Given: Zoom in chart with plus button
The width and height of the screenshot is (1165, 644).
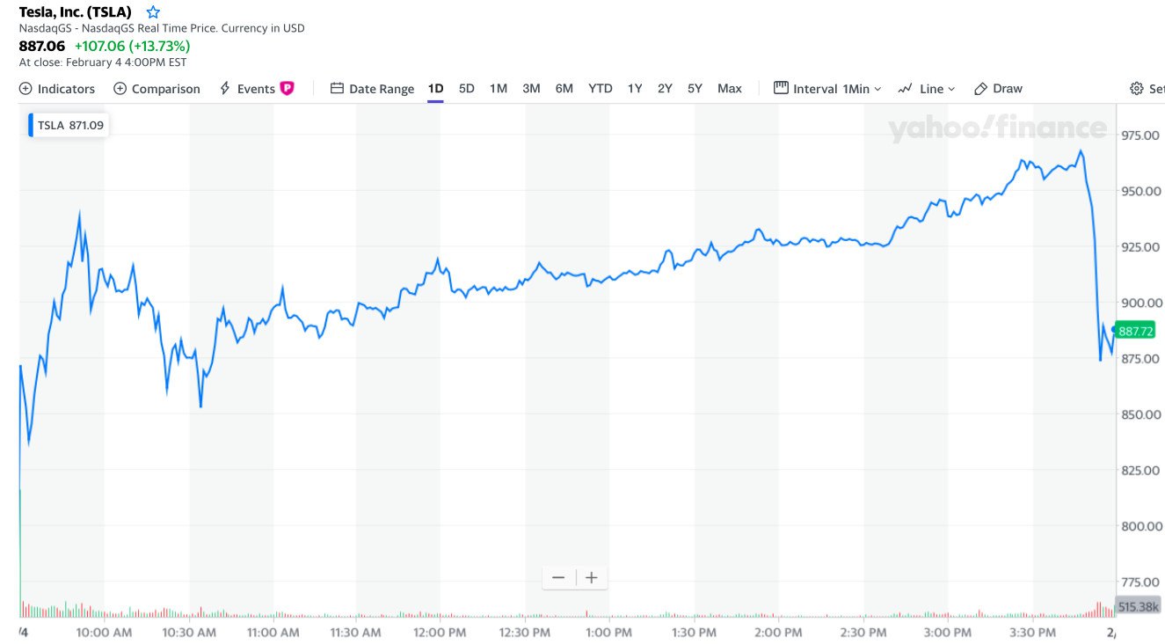Looking at the screenshot, I should coord(592,578).
